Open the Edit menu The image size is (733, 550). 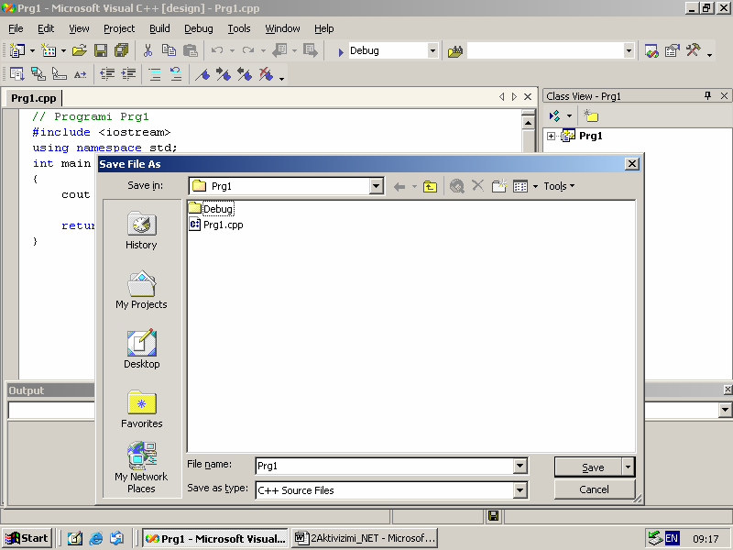[46, 28]
